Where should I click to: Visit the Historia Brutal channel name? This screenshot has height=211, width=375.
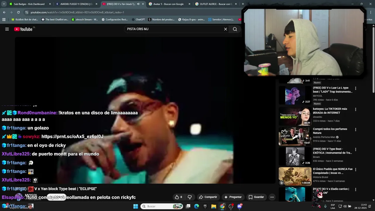320,177
